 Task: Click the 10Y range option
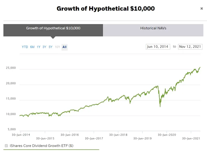click(x=57, y=47)
